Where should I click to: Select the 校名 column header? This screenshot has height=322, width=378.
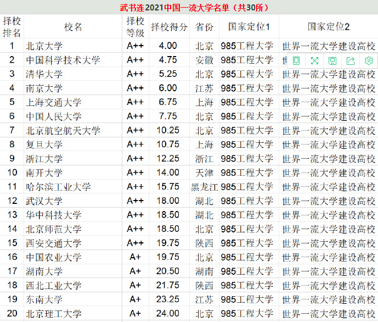(x=73, y=26)
